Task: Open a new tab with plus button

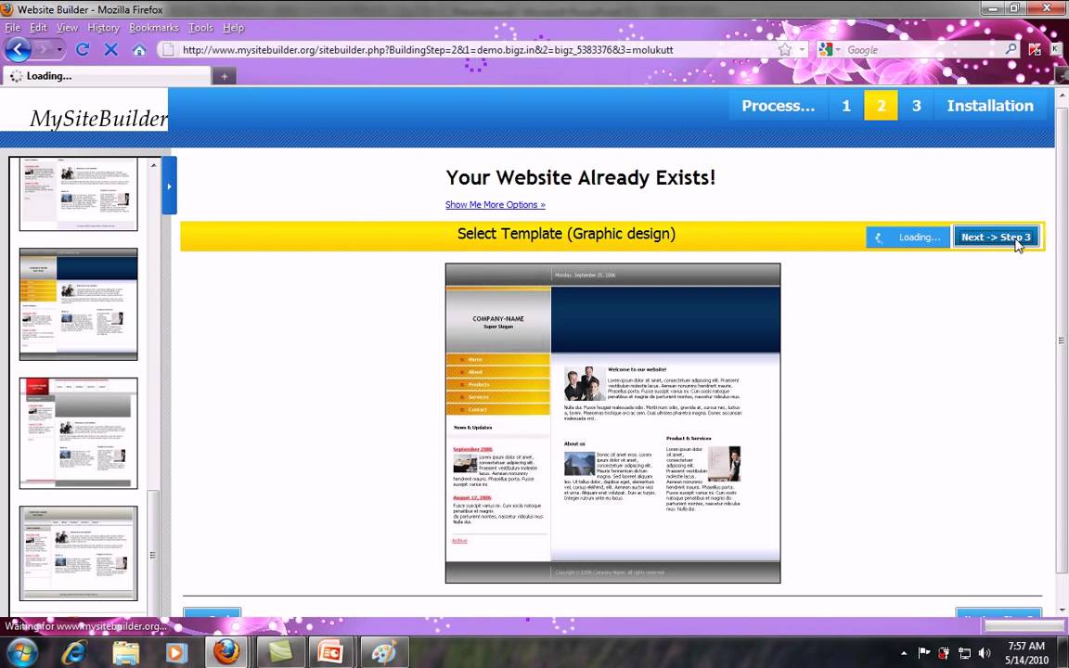Action: coord(225,76)
